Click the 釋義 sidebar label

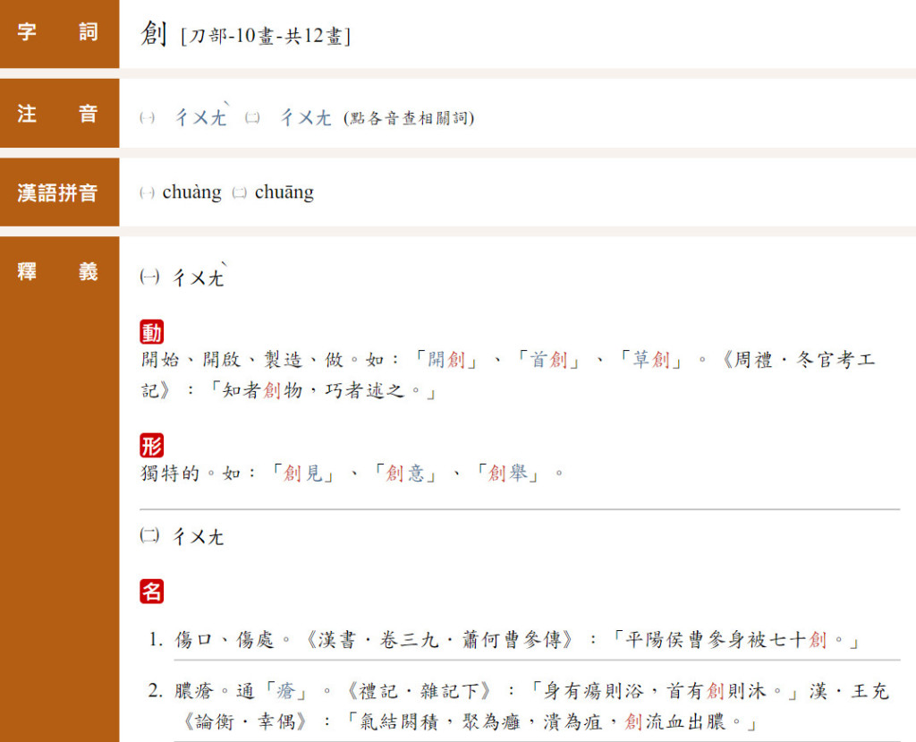58,272
